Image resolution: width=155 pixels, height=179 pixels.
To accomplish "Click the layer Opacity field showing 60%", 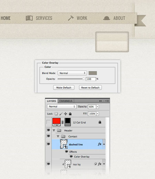I will pyautogui.click(x=92, y=107).
